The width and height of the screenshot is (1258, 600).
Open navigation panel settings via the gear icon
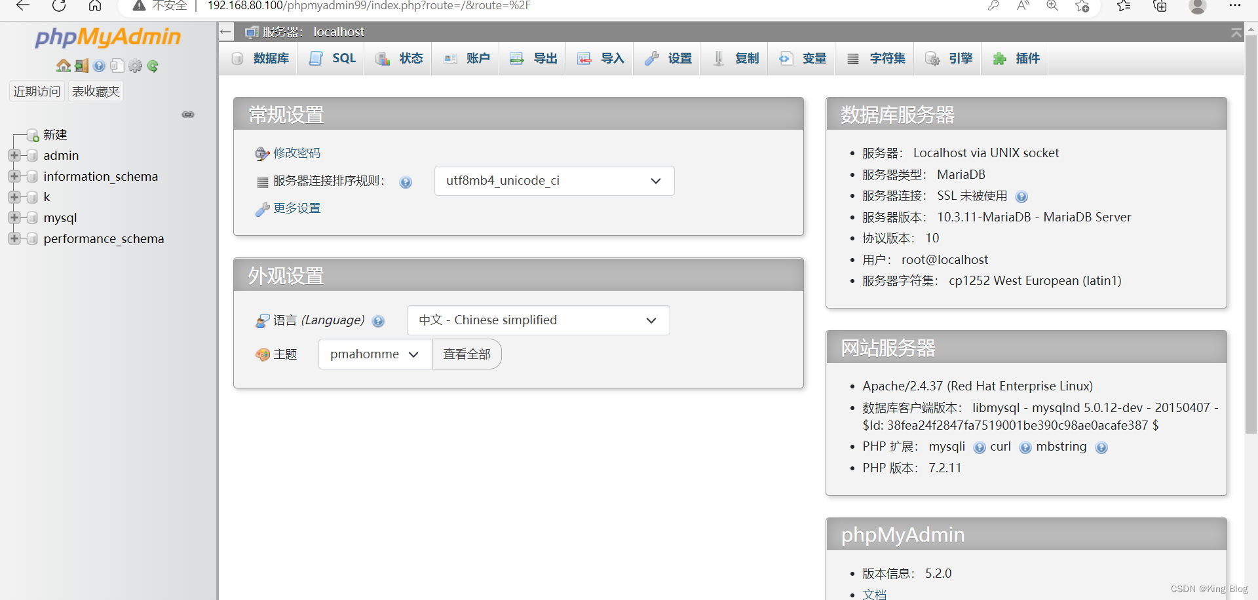click(x=134, y=66)
